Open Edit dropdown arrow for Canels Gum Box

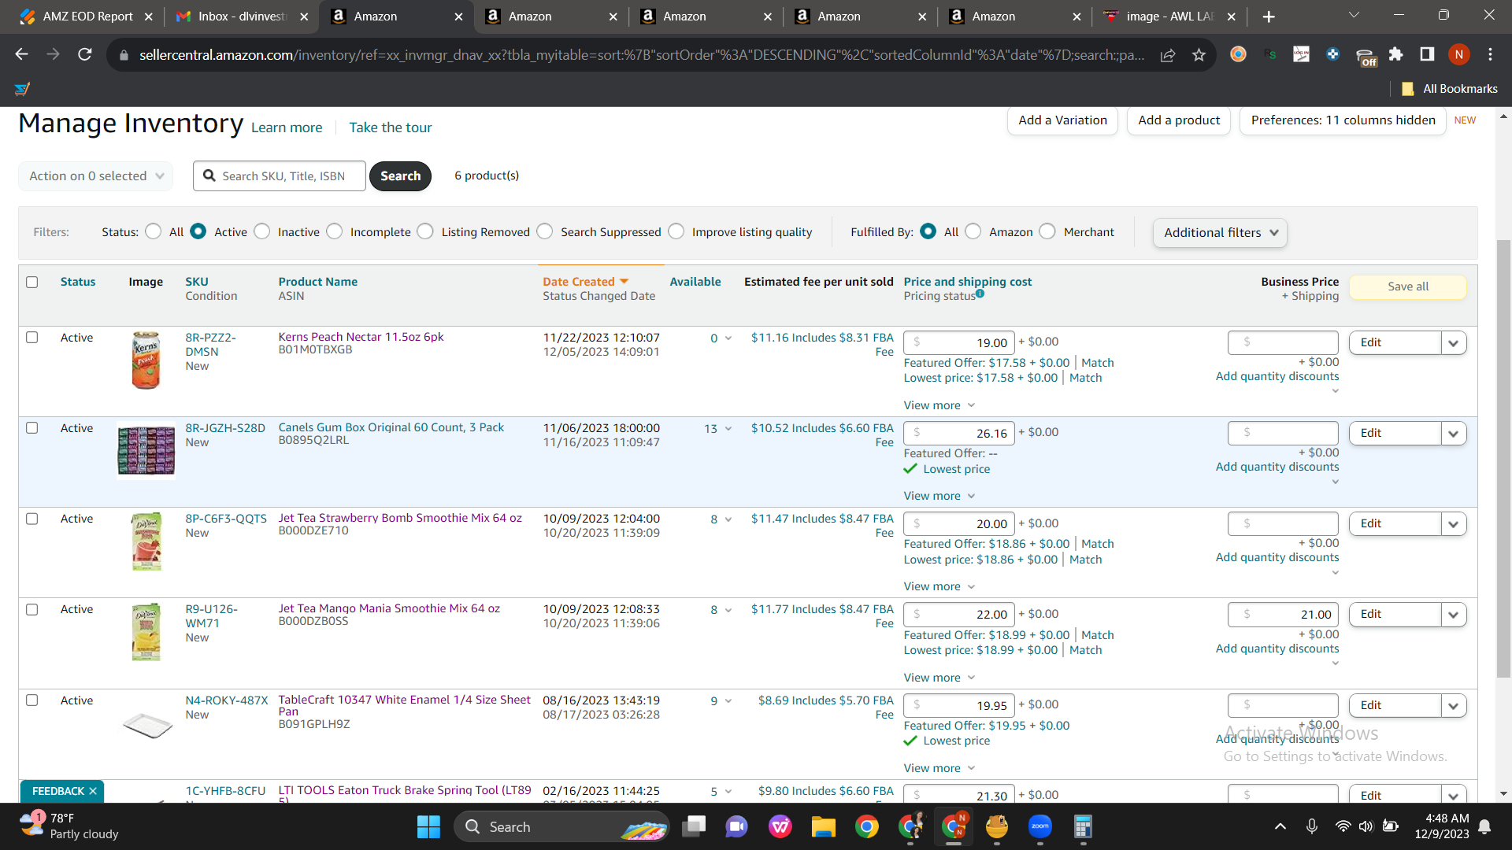coord(1454,433)
